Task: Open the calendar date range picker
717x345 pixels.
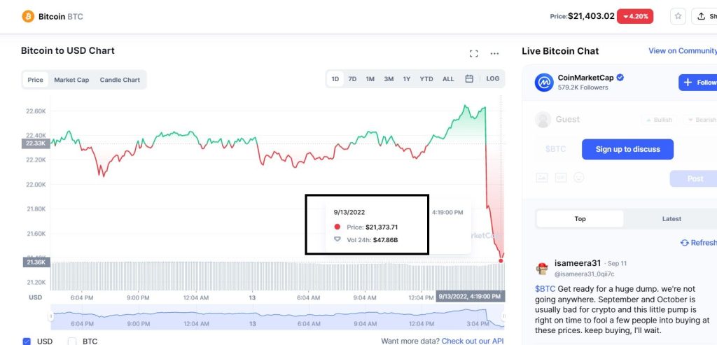Action: coord(469,78)
